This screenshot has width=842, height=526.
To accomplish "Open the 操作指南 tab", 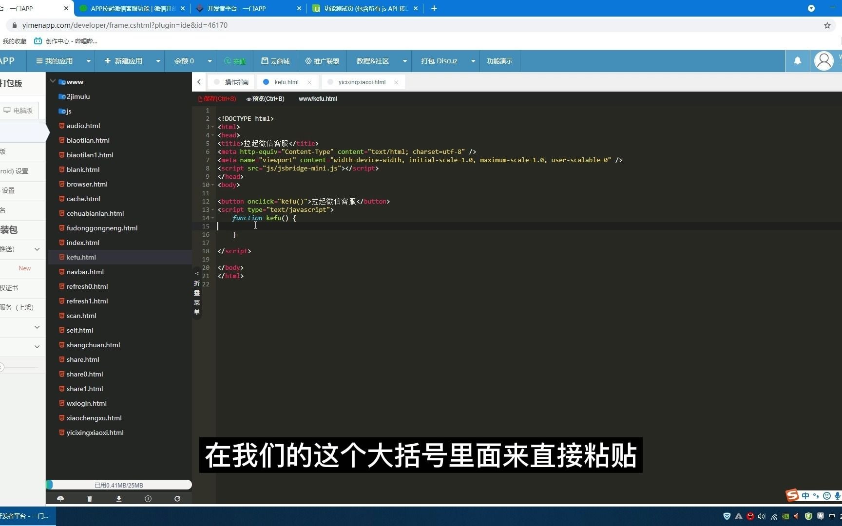I will [235, 82].
